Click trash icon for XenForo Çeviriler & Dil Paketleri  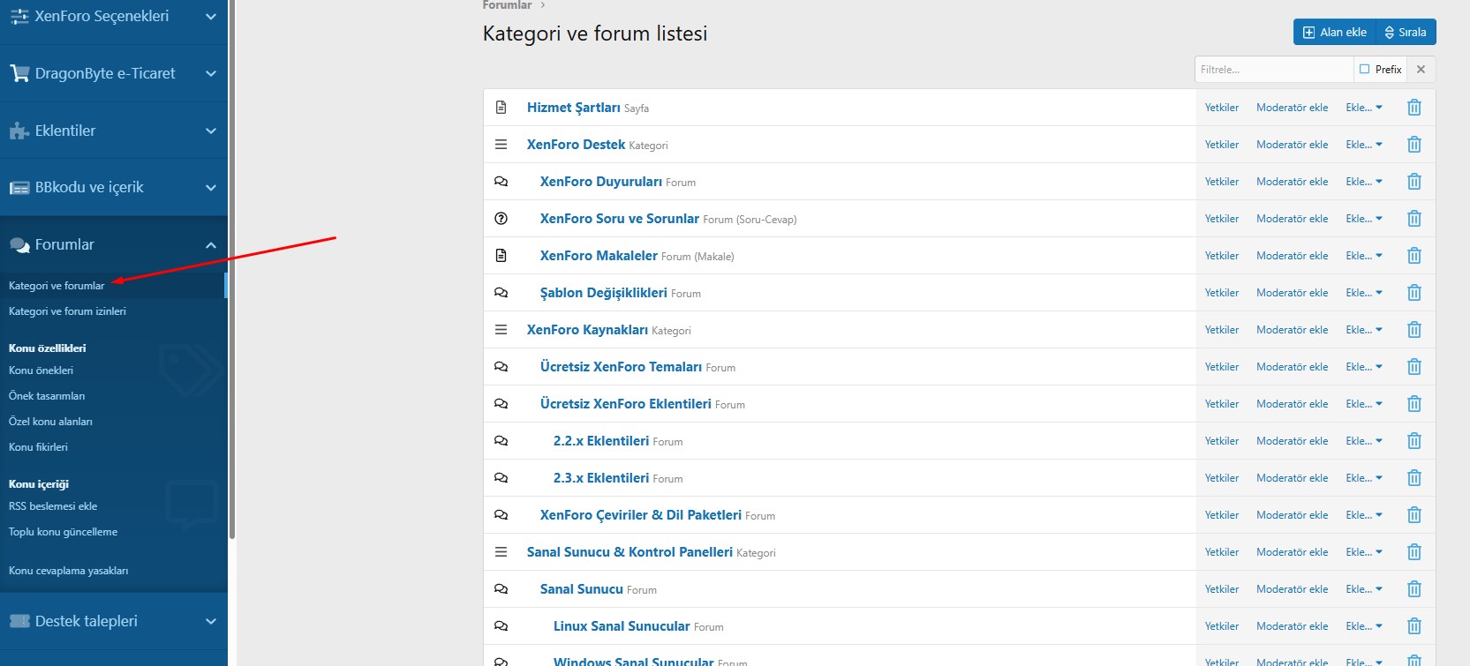(1413, 515)
